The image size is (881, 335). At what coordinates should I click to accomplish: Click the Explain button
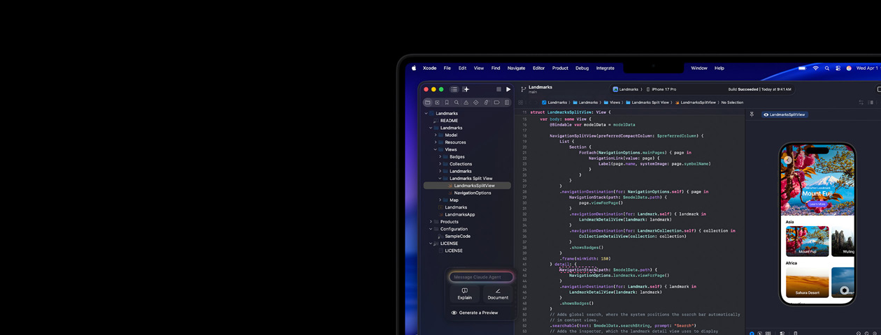pos(465,294)
